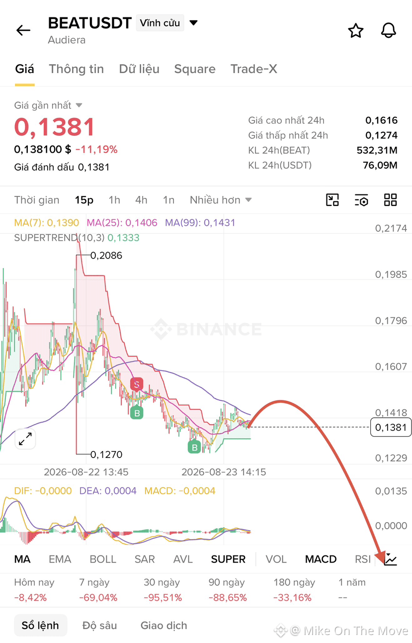Open contract type dropdown next to Vĩnh cửu

tap(194, 23)
